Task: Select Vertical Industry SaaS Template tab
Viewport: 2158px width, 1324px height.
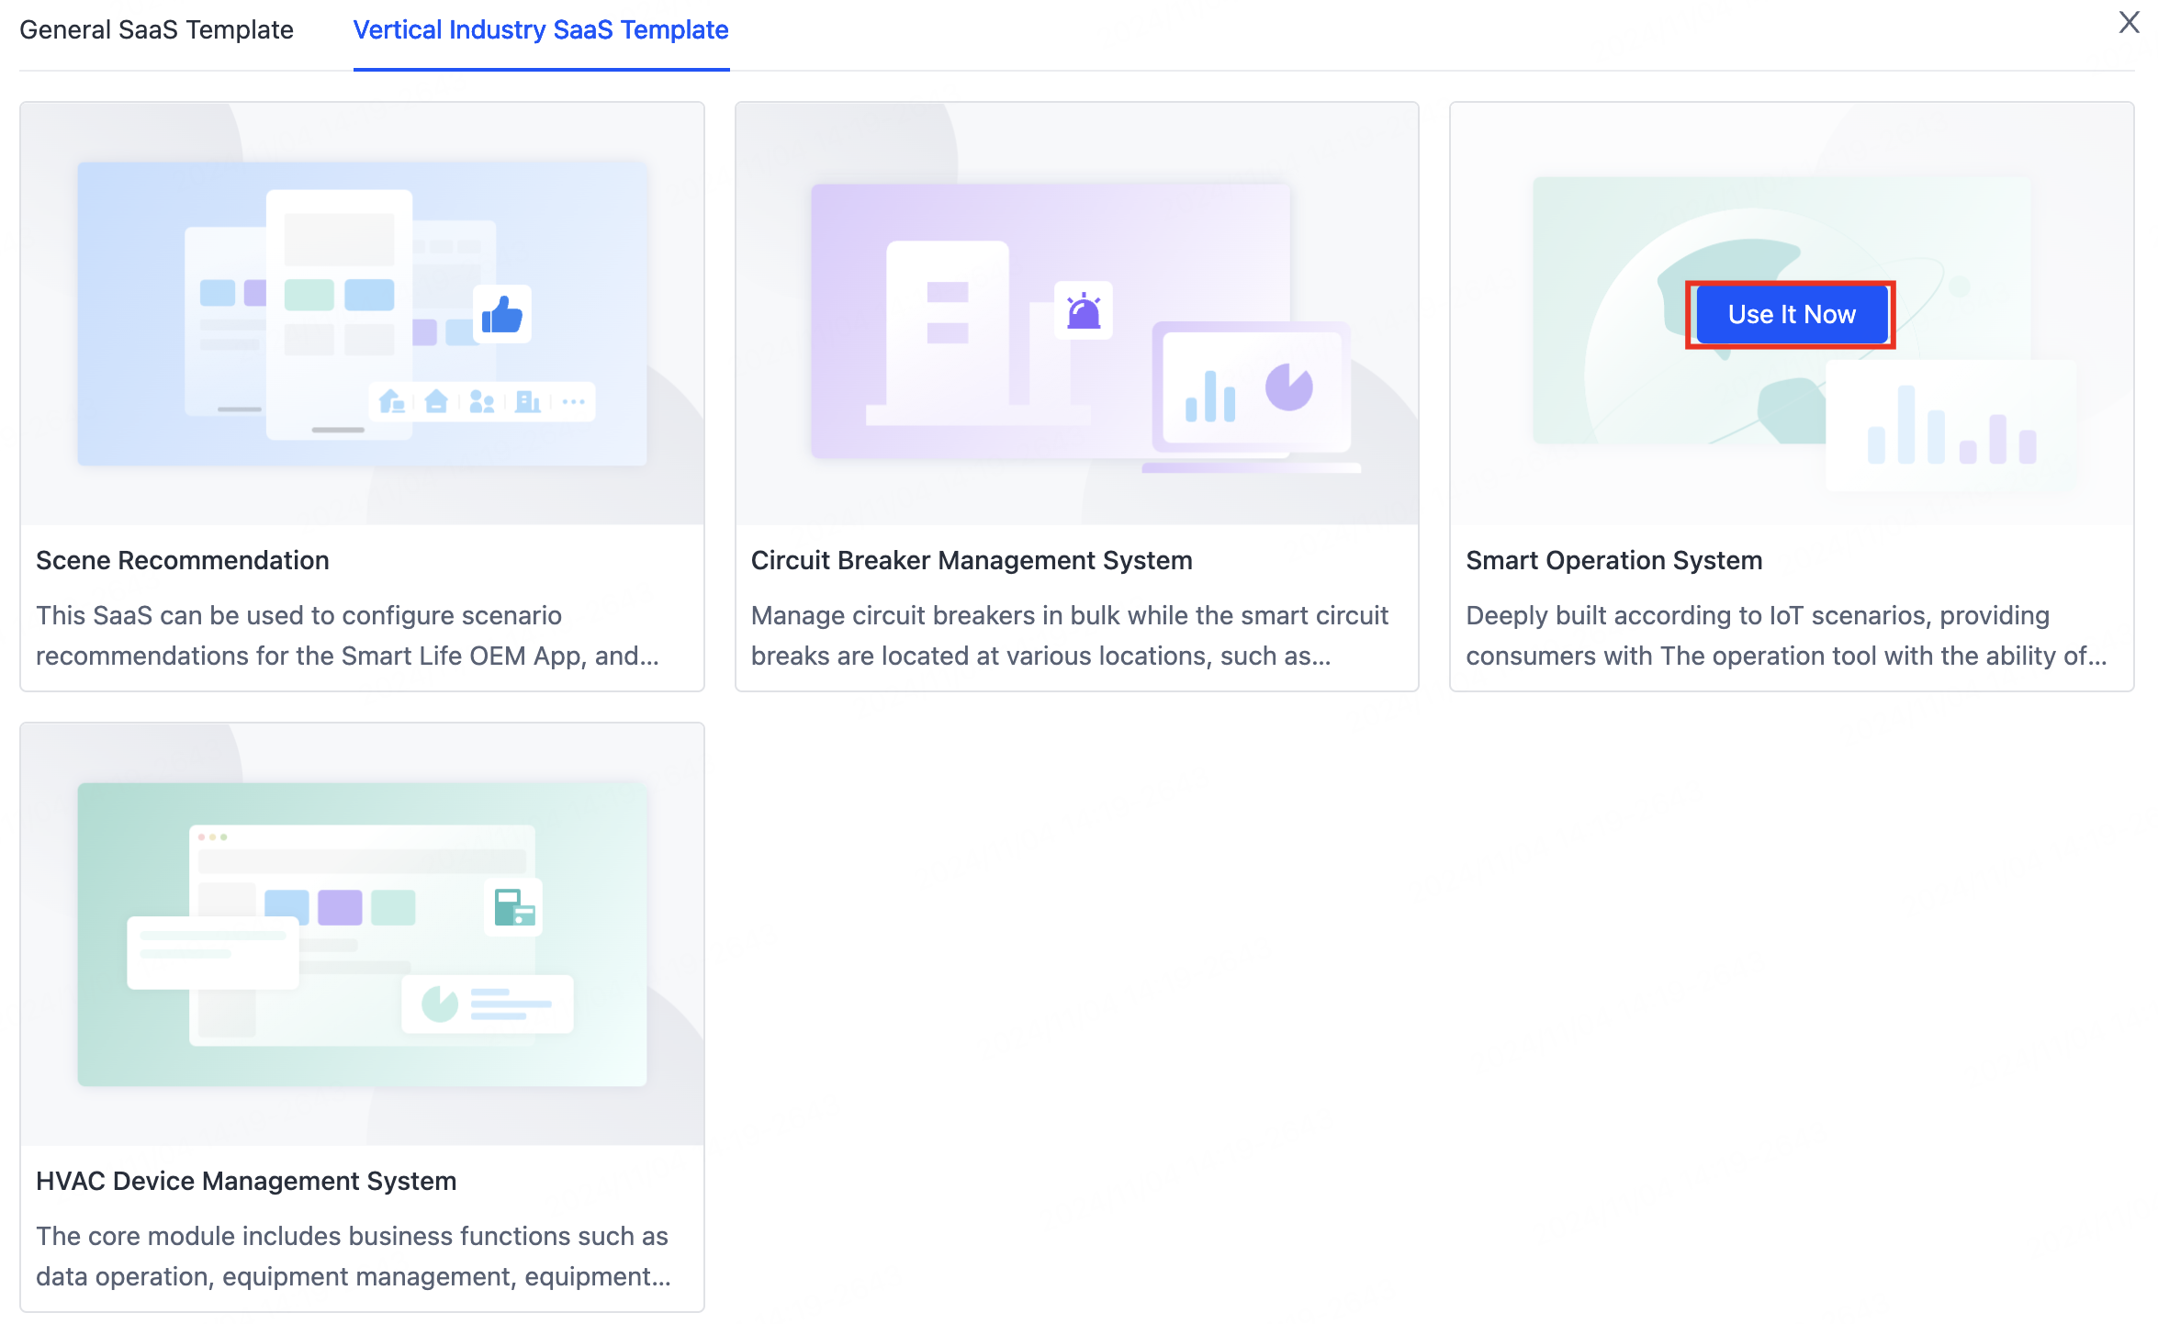Action: click(541, 29)
